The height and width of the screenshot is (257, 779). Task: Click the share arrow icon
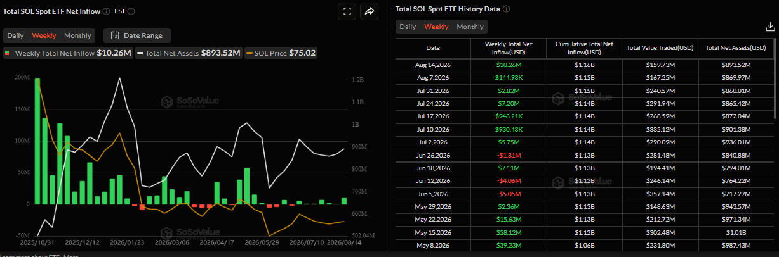(x=369, y=11)
